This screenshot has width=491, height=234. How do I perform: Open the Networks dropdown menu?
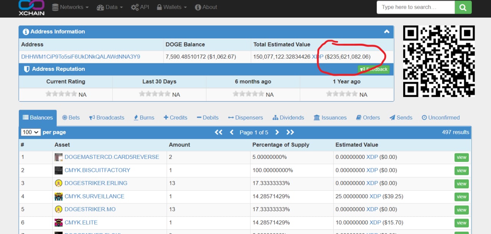70,7
